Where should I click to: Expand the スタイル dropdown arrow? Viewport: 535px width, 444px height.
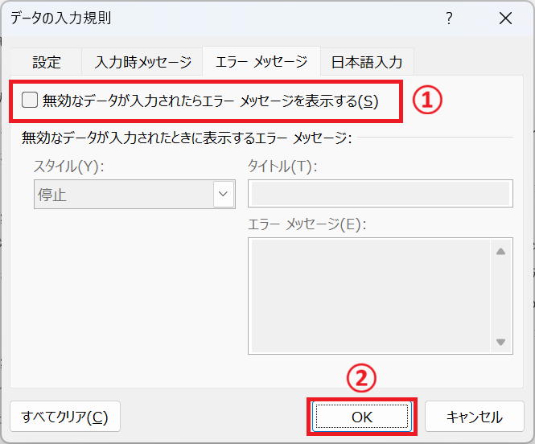222,194
